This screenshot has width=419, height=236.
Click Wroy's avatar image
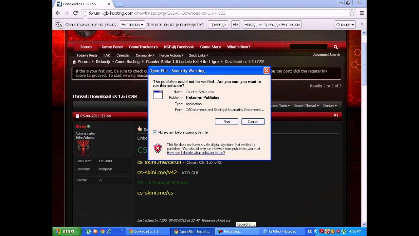(x=83, y=148)
